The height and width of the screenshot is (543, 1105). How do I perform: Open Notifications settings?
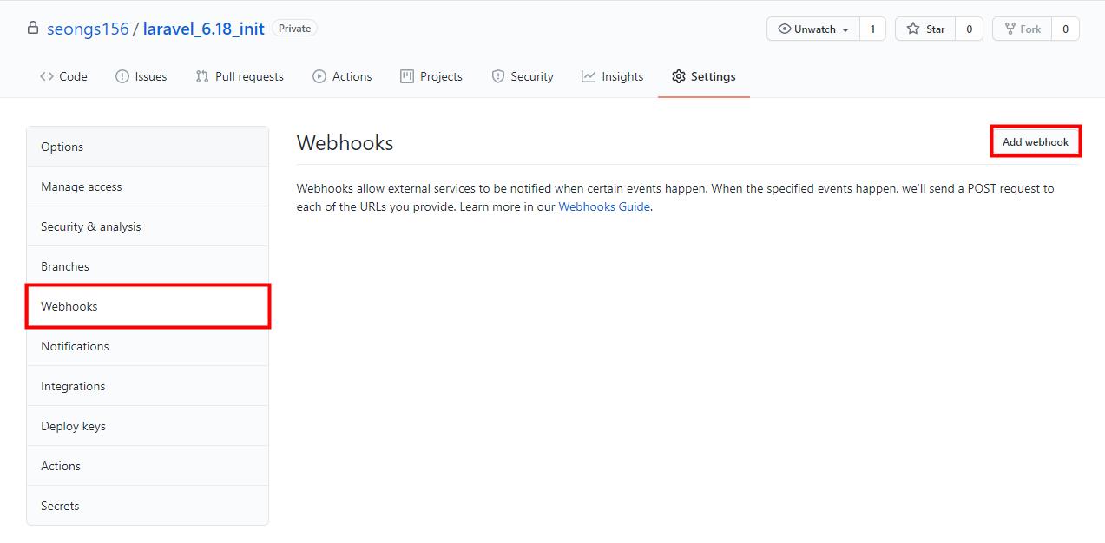pos(148,346)
